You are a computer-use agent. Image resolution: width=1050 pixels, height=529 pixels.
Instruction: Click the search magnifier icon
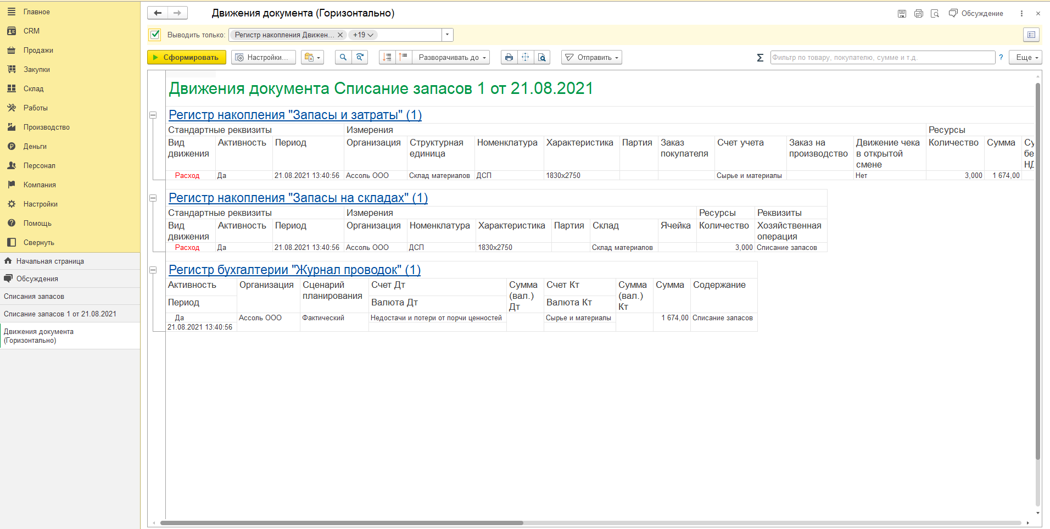[343, 57]
